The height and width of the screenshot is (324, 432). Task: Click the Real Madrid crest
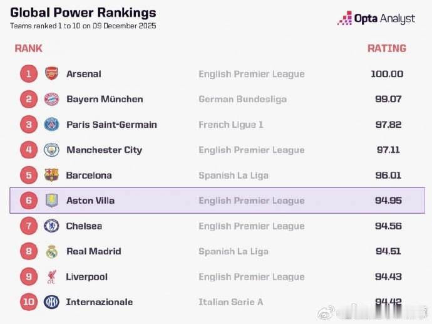(x=51, y=251)
